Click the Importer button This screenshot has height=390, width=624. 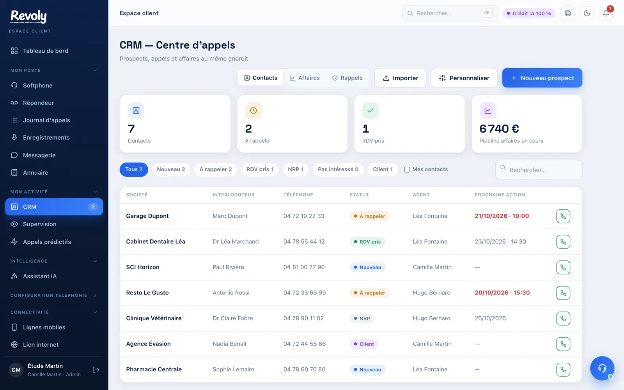(401, 78)
